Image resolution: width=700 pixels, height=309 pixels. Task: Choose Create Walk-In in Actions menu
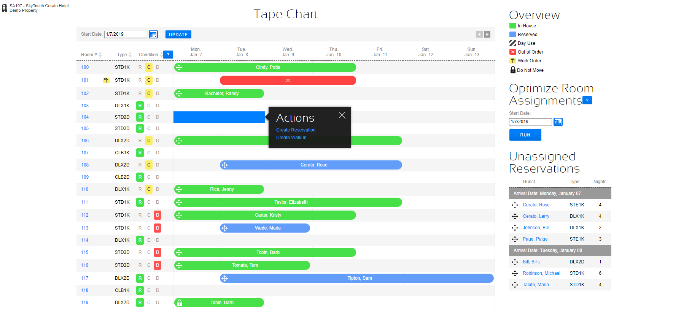[x=291, y=138]
